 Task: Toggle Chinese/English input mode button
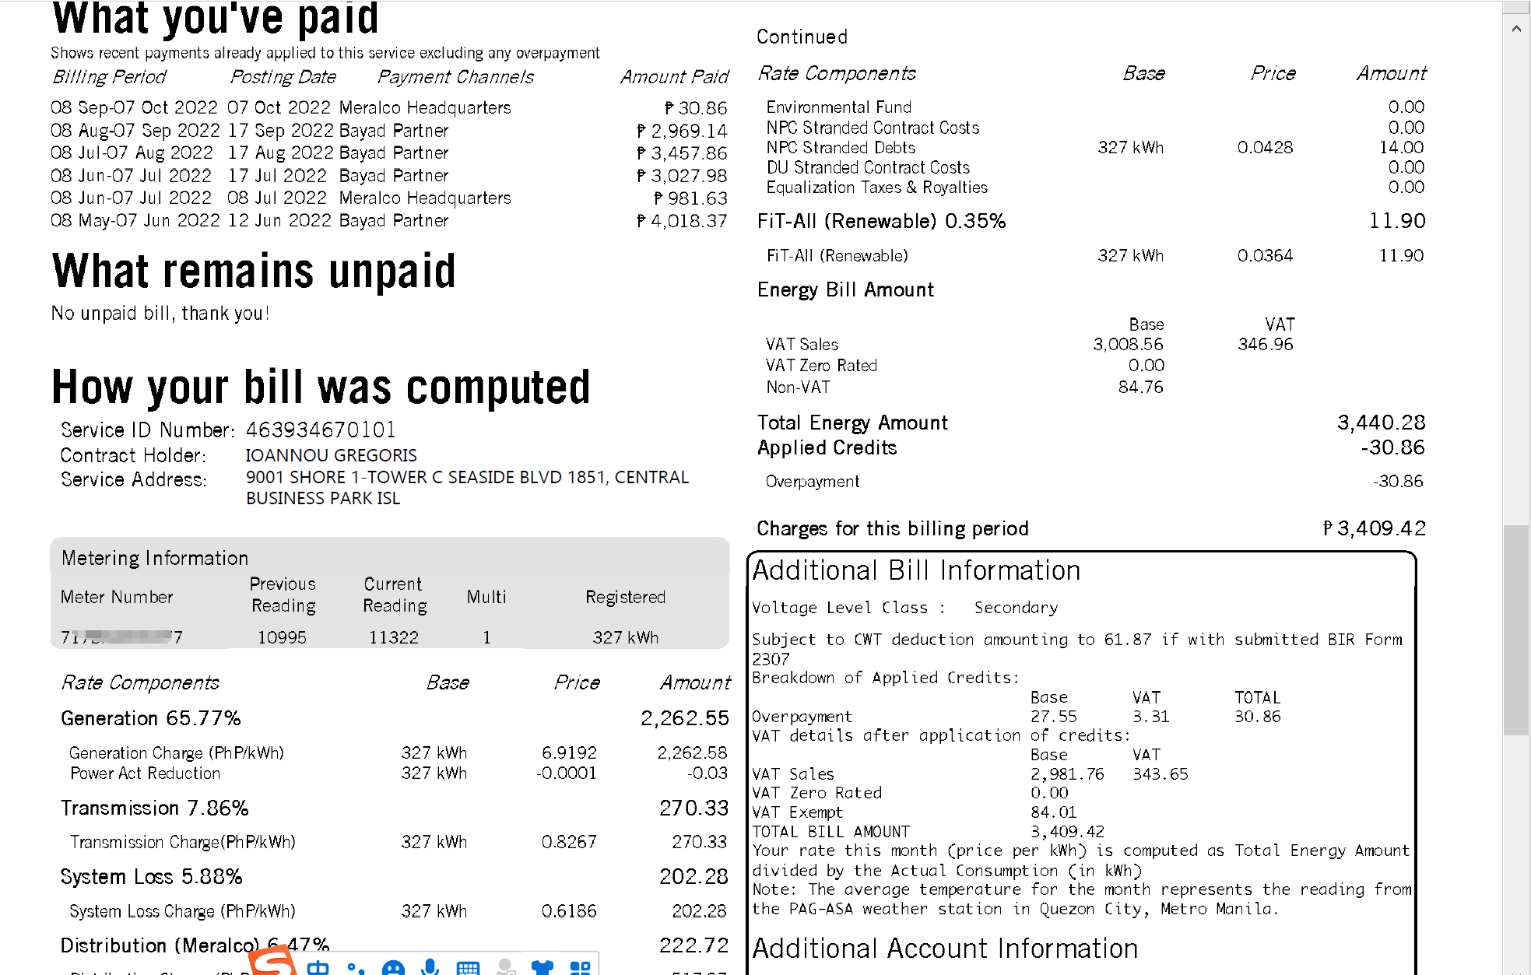coord(318,968)
